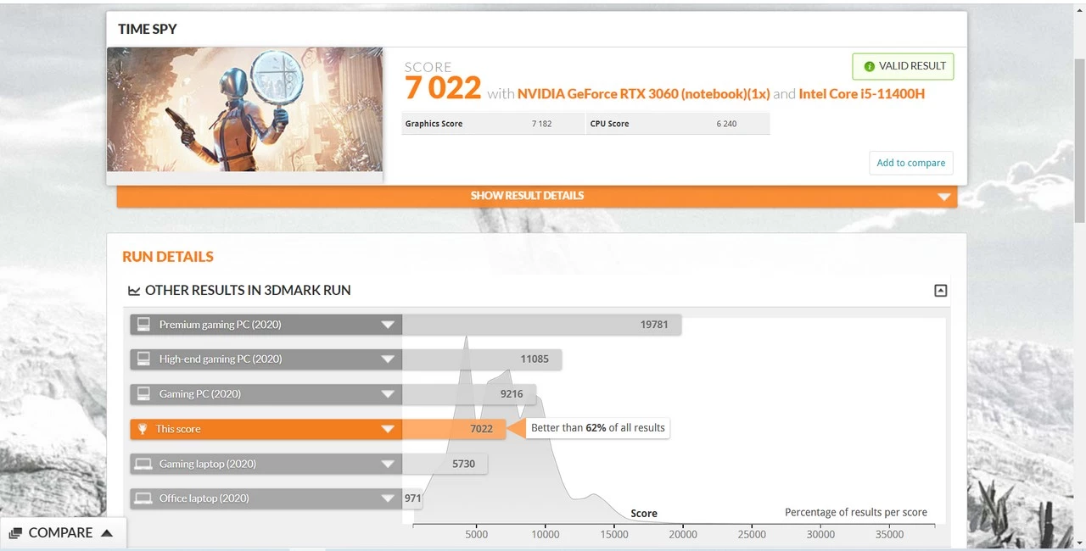Click the Compare label at bottom
Screen dimensions: 1086x551
pyautogui.click(x=60, y=532)
